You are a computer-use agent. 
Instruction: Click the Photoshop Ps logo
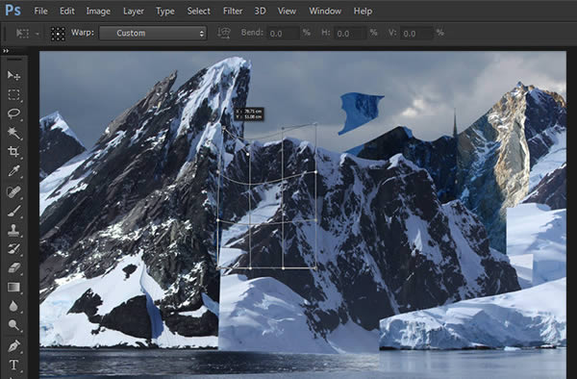(13, 11)
